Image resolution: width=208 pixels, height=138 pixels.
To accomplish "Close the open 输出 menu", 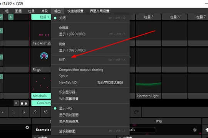I will pos(57,11).
